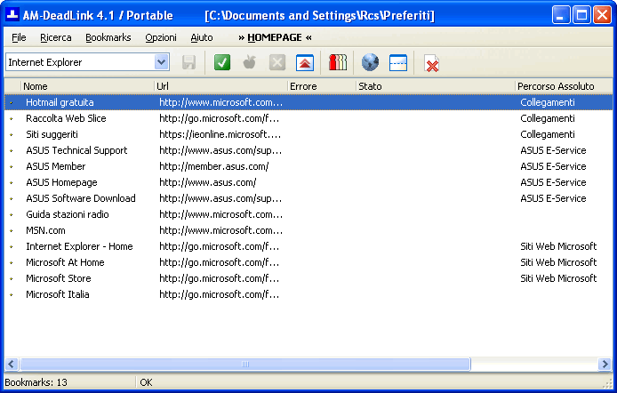Click the grayed save disk icon

(x=188, y=62)
